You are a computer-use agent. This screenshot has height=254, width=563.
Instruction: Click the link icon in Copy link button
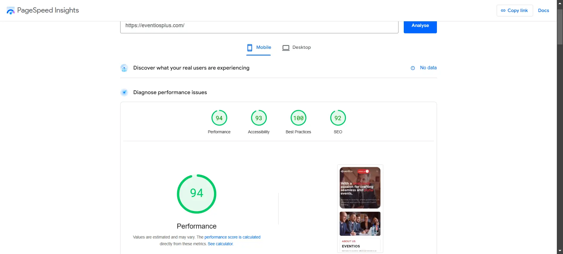click(503, 11)
